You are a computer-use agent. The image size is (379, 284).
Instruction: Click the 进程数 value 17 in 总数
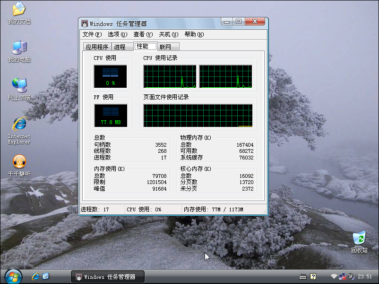pos(164,158)
